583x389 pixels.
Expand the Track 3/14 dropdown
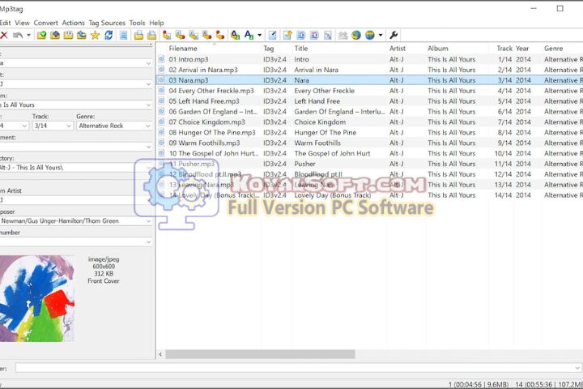[x=68, y=126]
